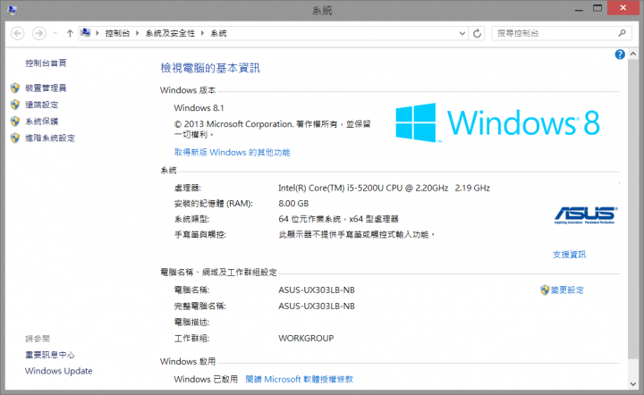The width and height of the screenshot is (644, 395).
Task: Go back with the Back arrow button
Action: tap(18, 33)
